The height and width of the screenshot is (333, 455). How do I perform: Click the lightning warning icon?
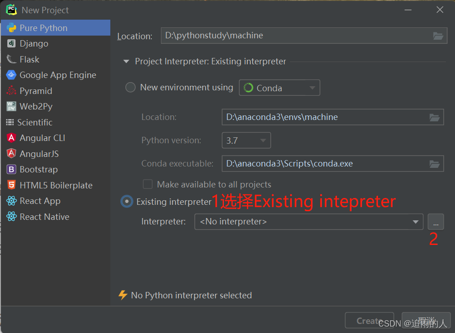coord(123,295)
